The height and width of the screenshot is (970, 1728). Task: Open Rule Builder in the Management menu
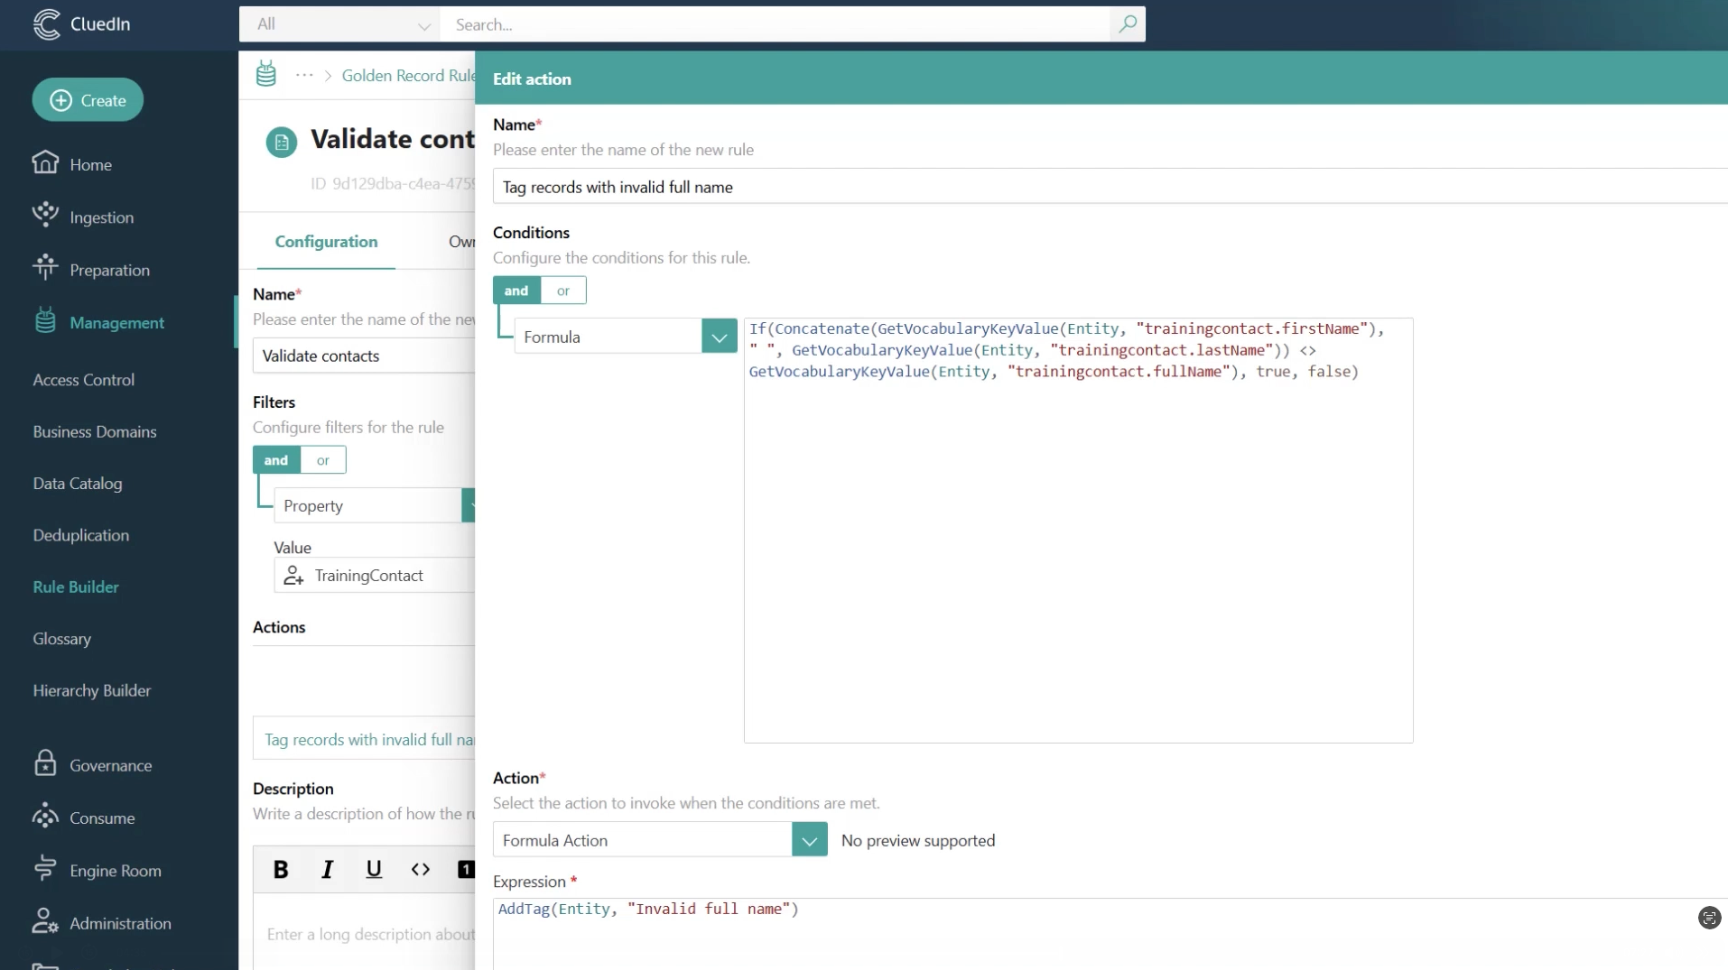76,587
